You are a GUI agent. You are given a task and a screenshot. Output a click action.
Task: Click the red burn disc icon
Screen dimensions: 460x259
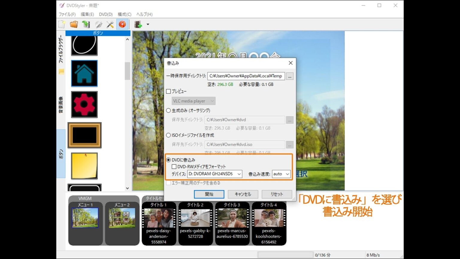coord(122,24)
